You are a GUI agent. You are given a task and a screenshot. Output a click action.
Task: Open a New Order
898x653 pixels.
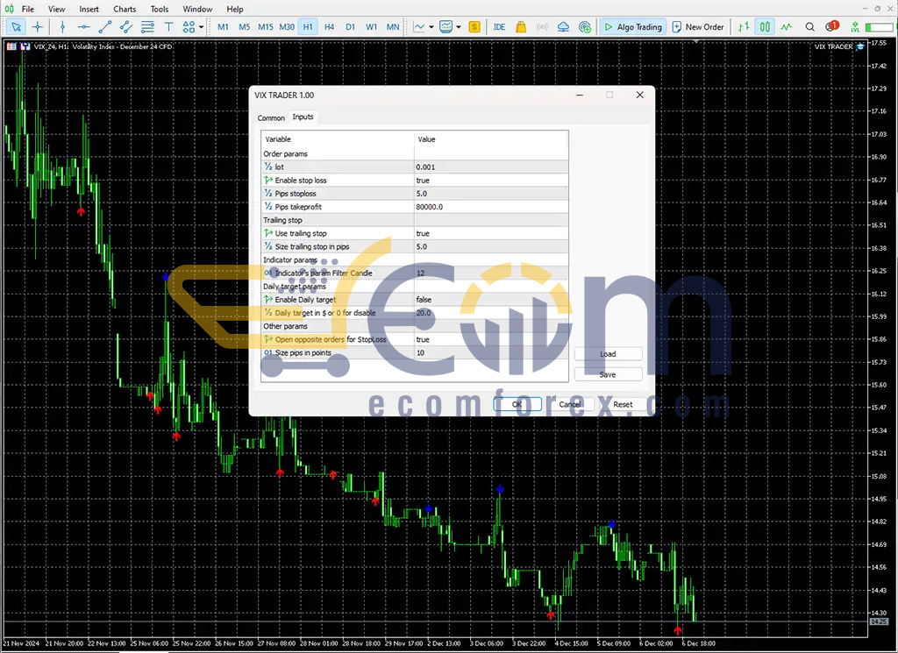click(697, 27)
